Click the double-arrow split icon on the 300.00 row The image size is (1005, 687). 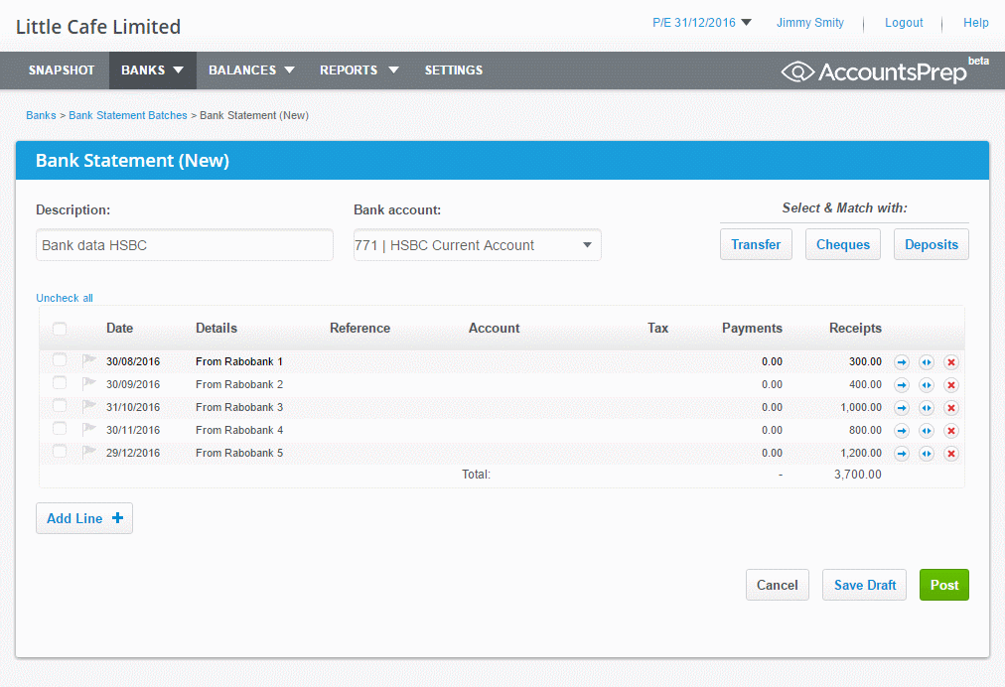(x=927, y=362)
